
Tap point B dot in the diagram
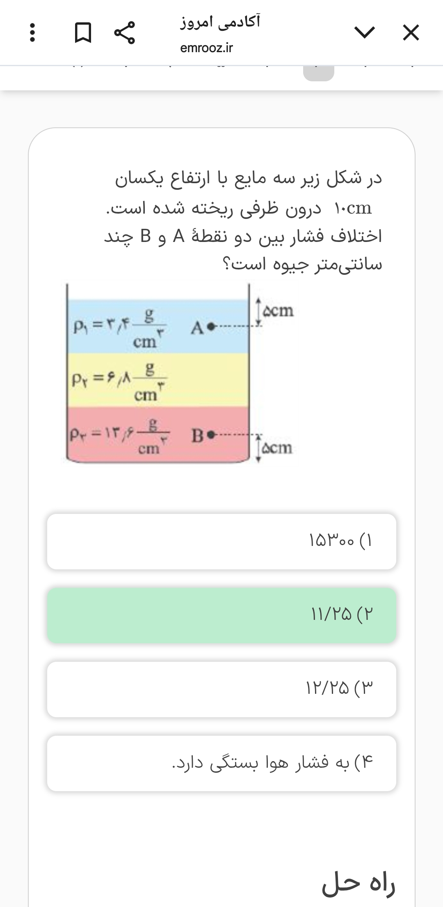211,434
